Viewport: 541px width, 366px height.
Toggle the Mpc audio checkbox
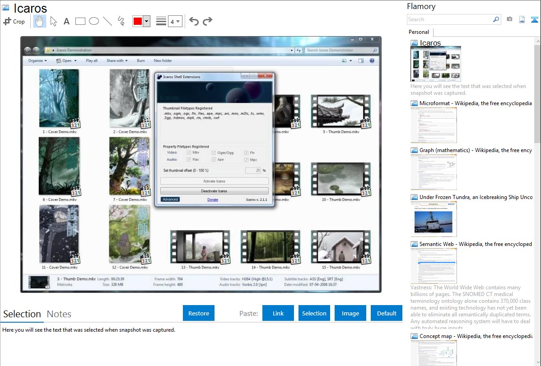pos(247,160)
